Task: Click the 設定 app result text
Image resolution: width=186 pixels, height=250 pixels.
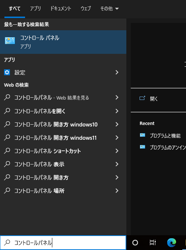Action: [20, 73]
